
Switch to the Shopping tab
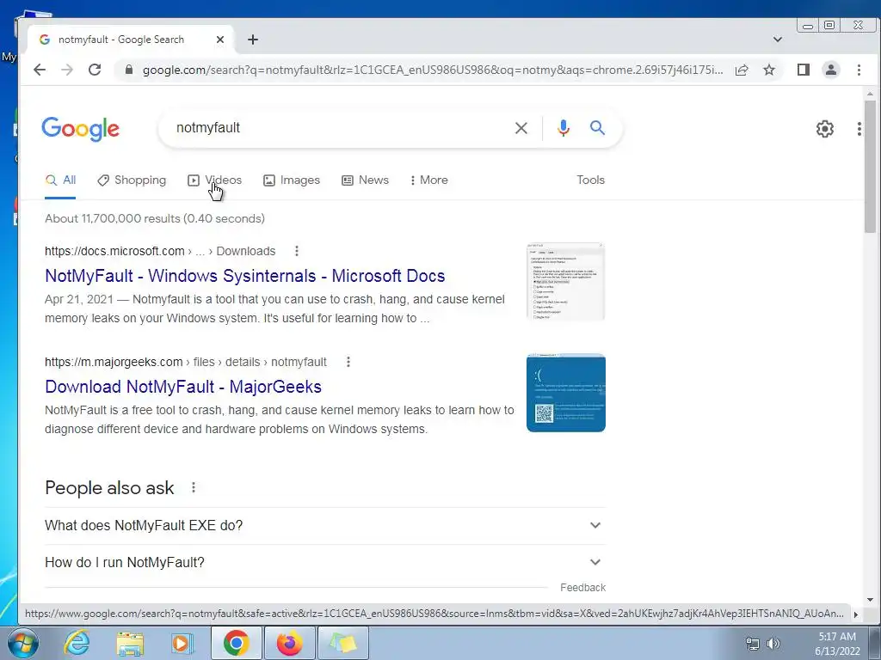pyautogui.click(x=132, y=180)
